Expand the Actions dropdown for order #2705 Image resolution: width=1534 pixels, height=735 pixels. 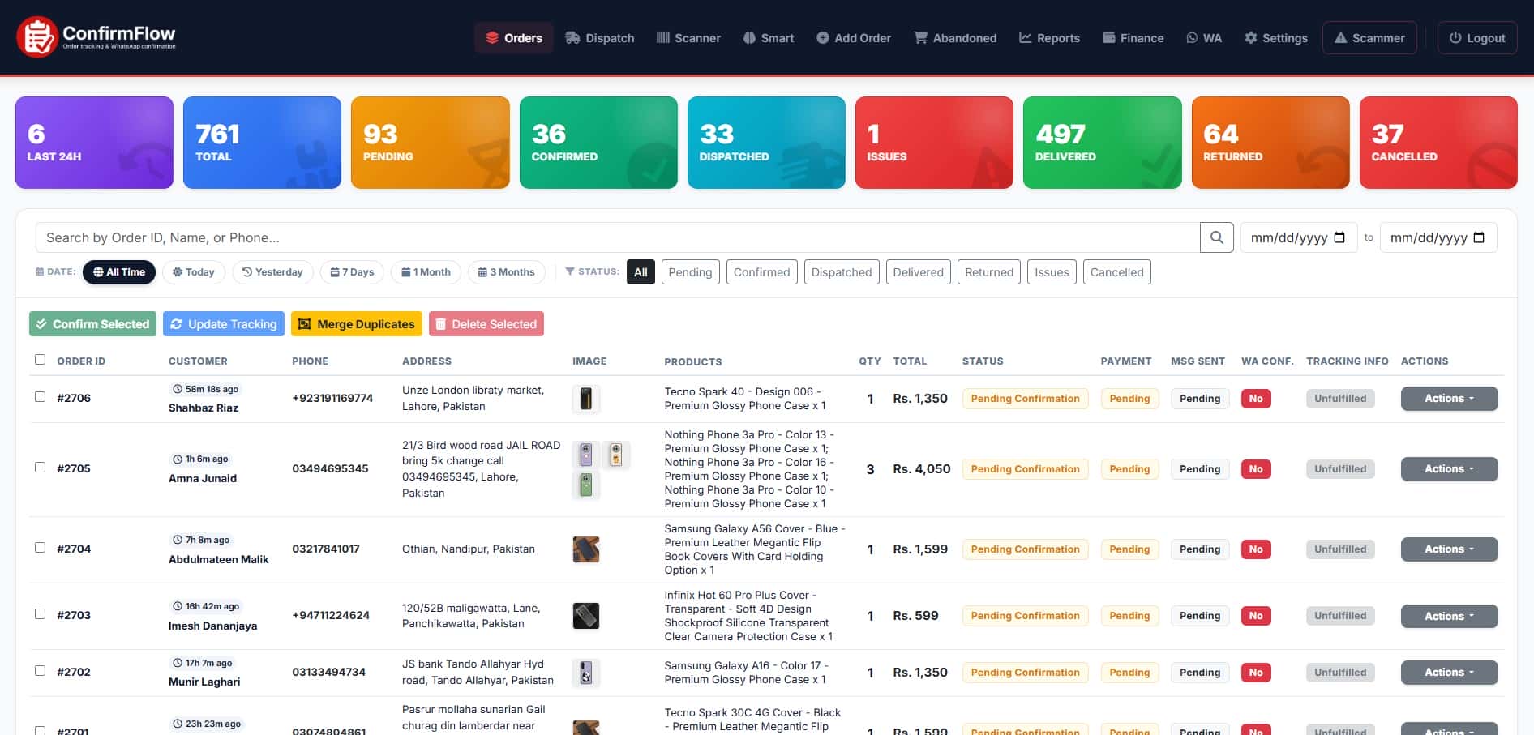tap(1448, 469)
